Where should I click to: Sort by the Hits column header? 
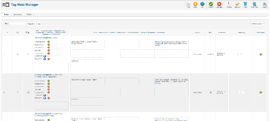pos(210,32)
